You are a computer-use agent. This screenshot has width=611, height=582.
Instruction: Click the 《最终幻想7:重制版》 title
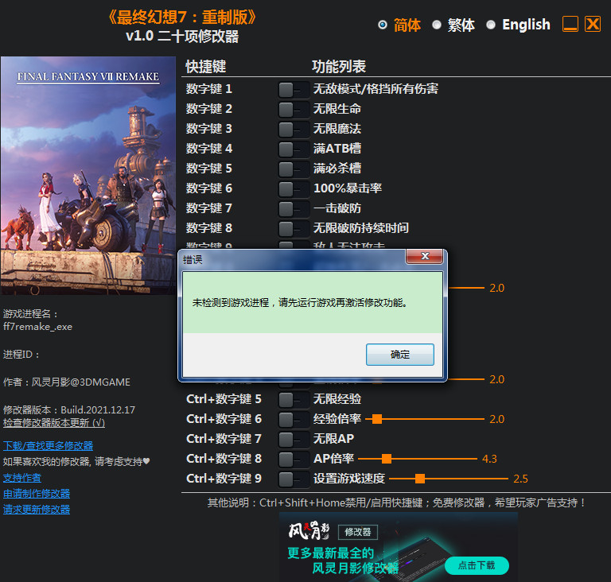(x=181, y=17)
